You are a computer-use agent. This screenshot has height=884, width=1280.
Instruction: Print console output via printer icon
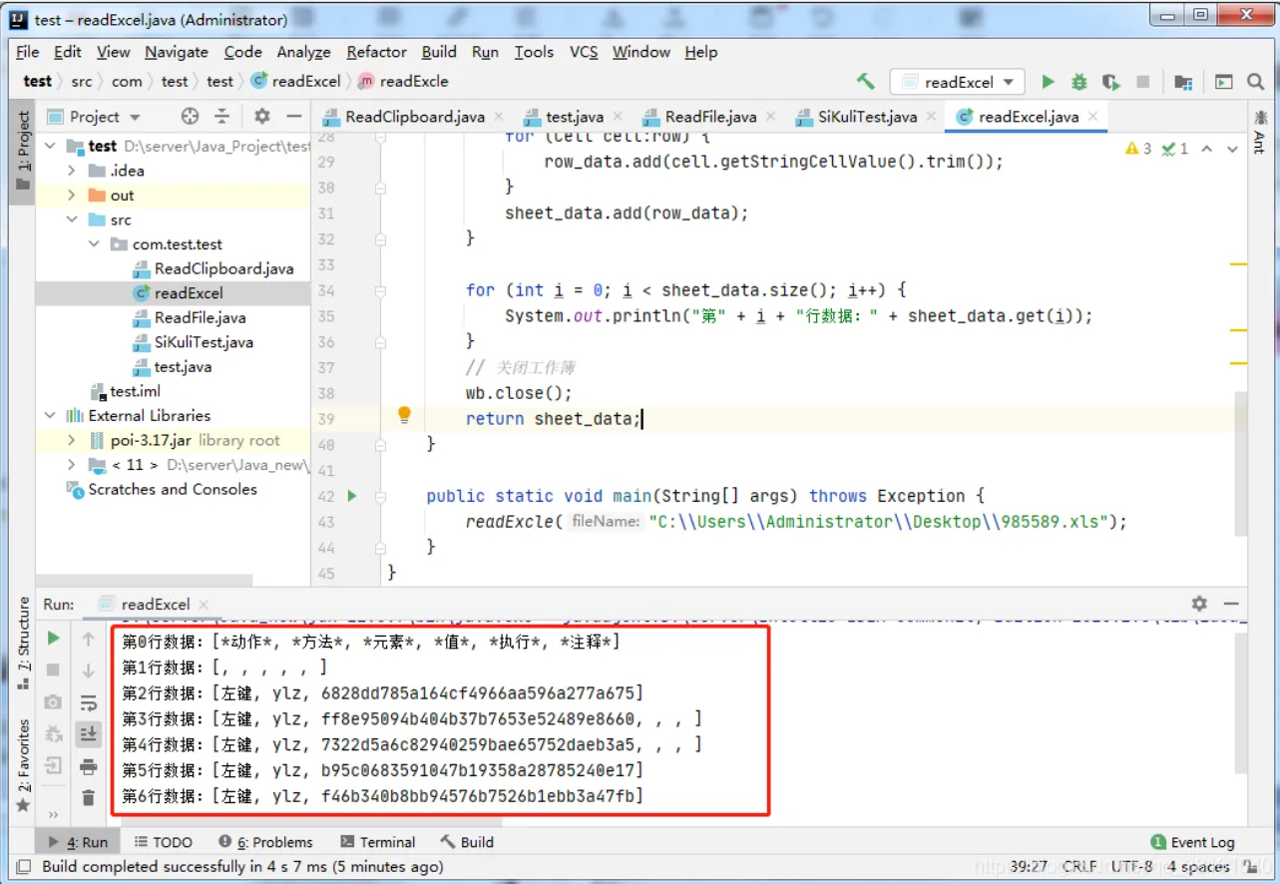[89, 766]
